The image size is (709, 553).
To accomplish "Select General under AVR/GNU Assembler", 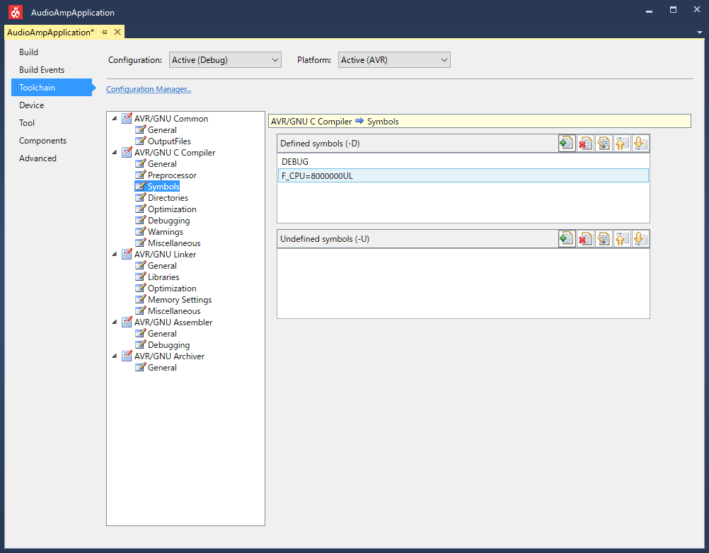I will pos(156,334).
